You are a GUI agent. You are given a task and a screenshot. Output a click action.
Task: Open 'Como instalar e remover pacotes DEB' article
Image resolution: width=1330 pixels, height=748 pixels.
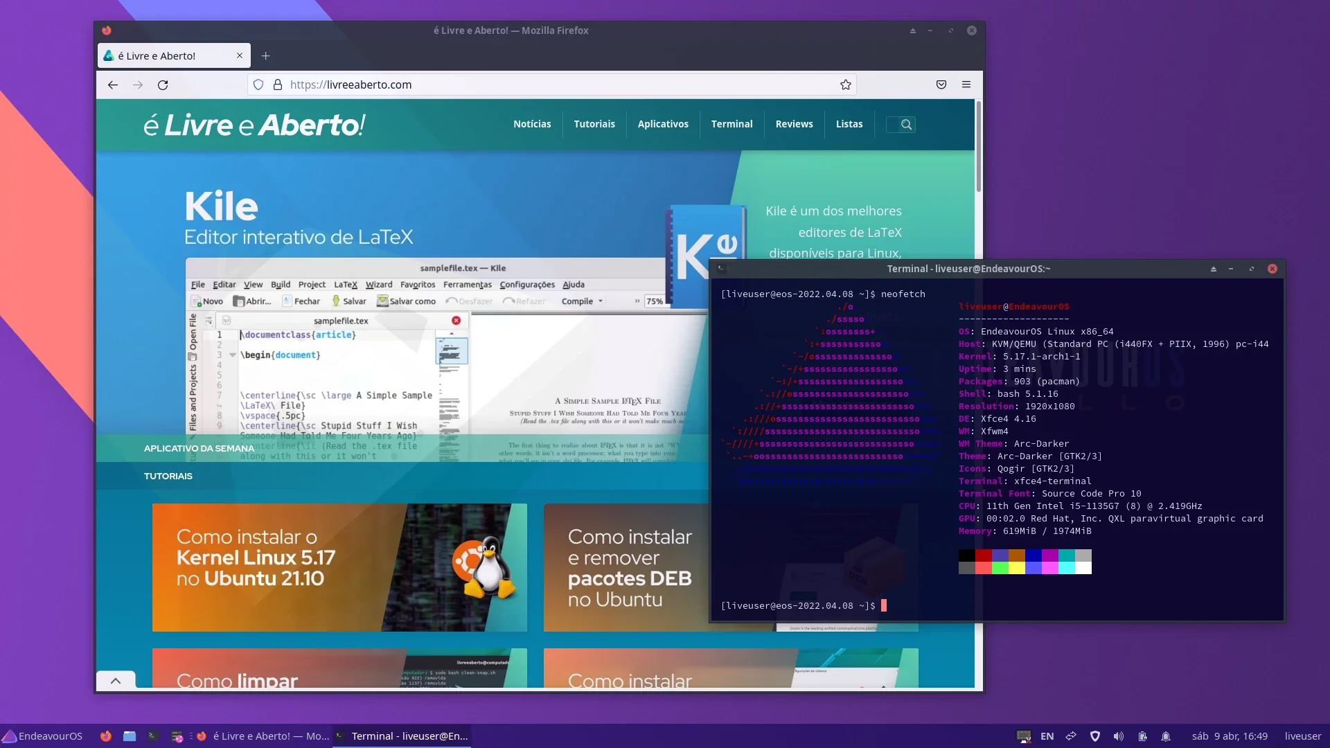[x=626, y=567]
